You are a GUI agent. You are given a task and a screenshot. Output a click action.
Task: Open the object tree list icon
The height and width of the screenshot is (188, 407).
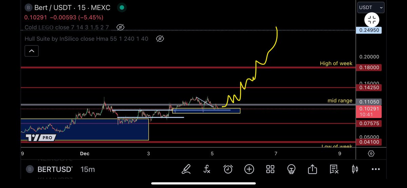[334, 169]
